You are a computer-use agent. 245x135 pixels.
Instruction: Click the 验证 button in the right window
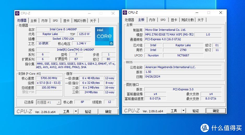click(196, 111)
